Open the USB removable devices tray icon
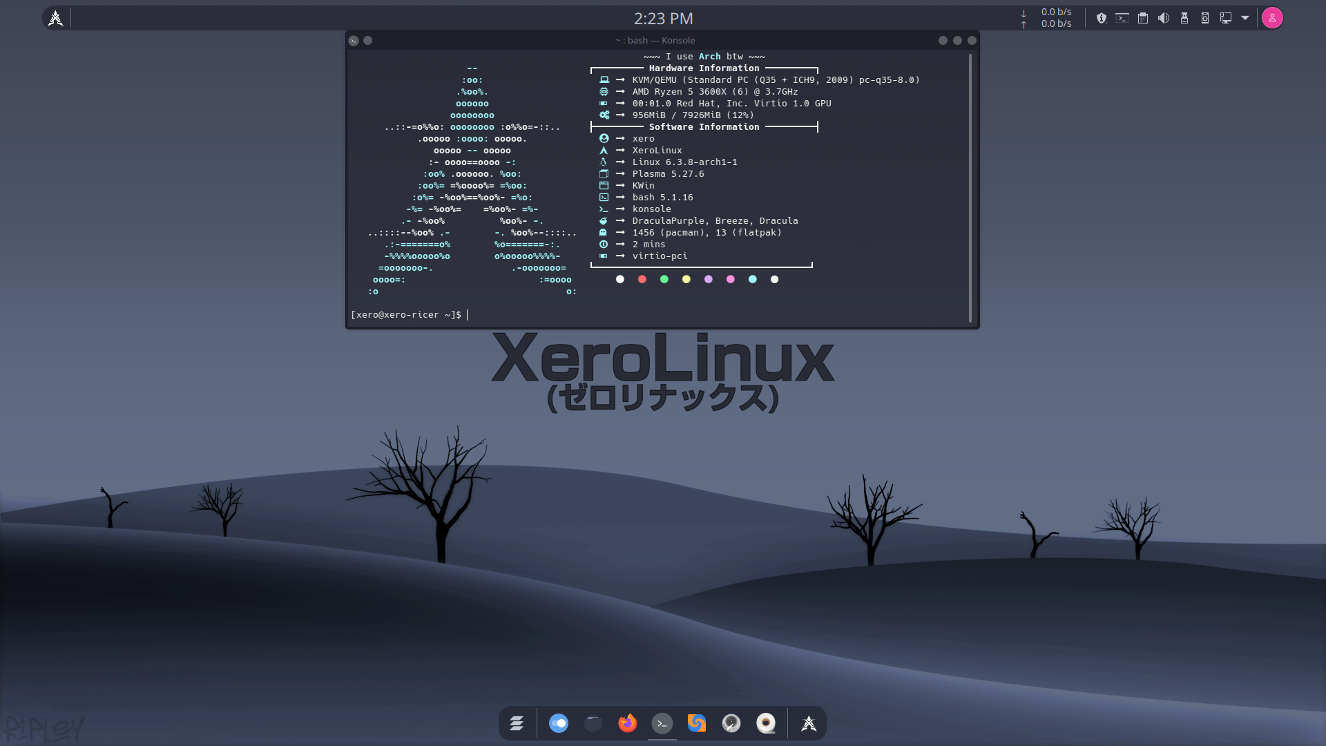 (x=1184, y=18)
